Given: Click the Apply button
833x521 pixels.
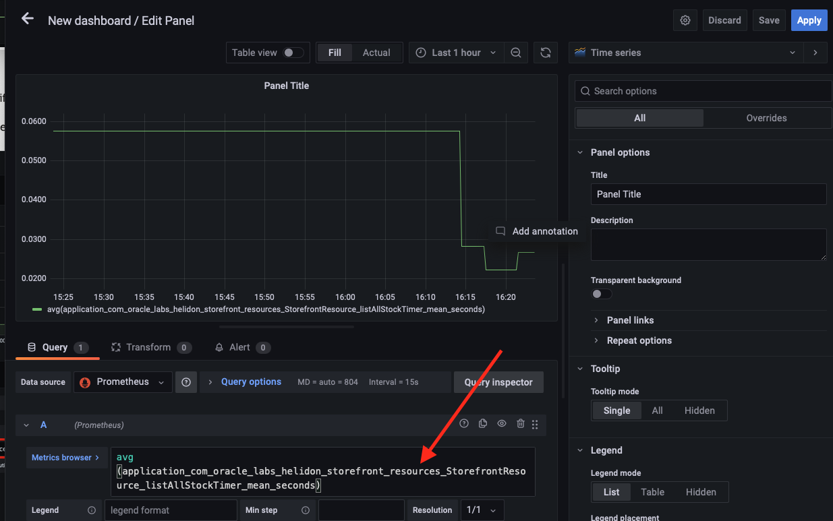Looking at the screenshot, I should click(x=809, y=20).
